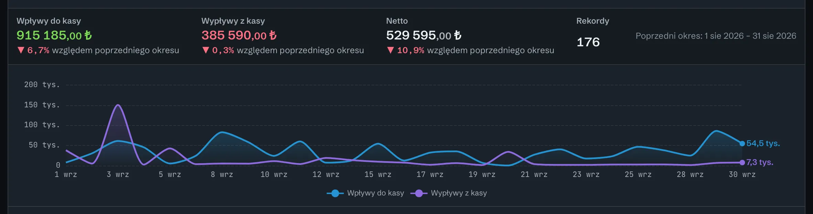The image size is (813, 214).
Task: Click the 100 tys. y-axis label
Action: (x=42, y=125)
